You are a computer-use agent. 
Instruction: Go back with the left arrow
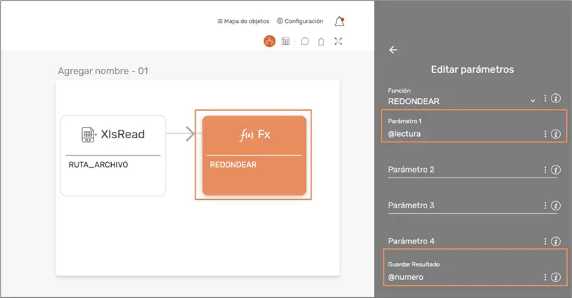[x=394, y=50]
